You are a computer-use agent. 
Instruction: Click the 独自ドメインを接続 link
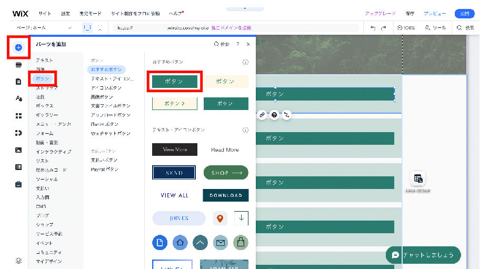coord(231,28)
